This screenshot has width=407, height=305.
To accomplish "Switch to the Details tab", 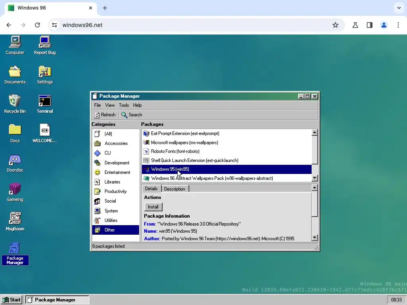I will pyautogui.click(x=151, y=189).
